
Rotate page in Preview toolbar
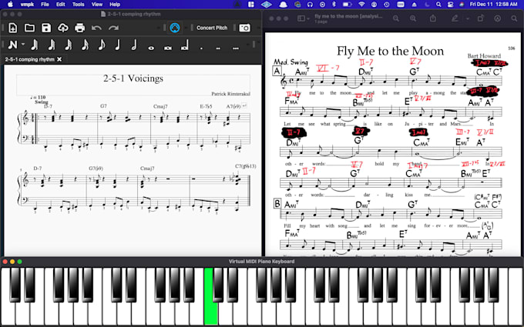[481, 18]
